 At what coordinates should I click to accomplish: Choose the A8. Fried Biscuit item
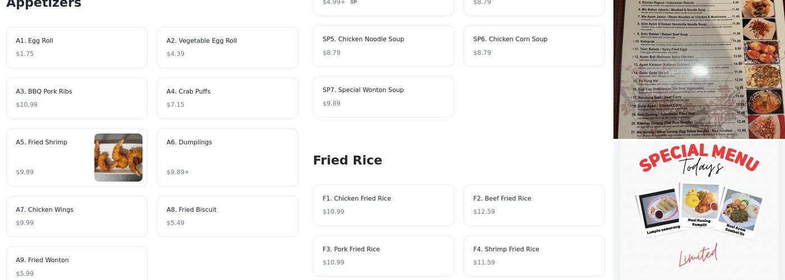coord(227,216)
